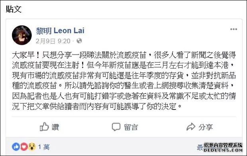Click the red heart reaction emoji
247x156 pixels.
[24, 147]
